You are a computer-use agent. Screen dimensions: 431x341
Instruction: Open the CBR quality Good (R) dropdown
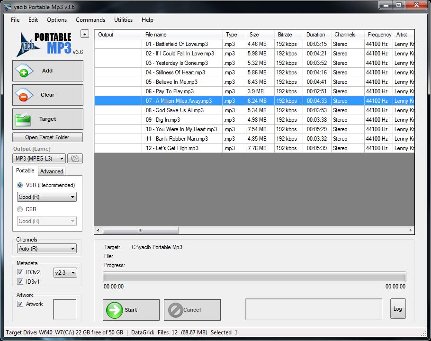click(47, 221)
